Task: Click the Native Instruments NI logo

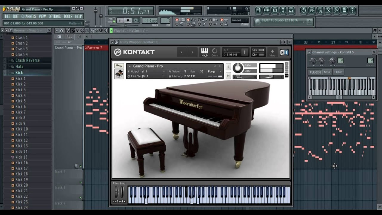Action: (x=284, y=52)
